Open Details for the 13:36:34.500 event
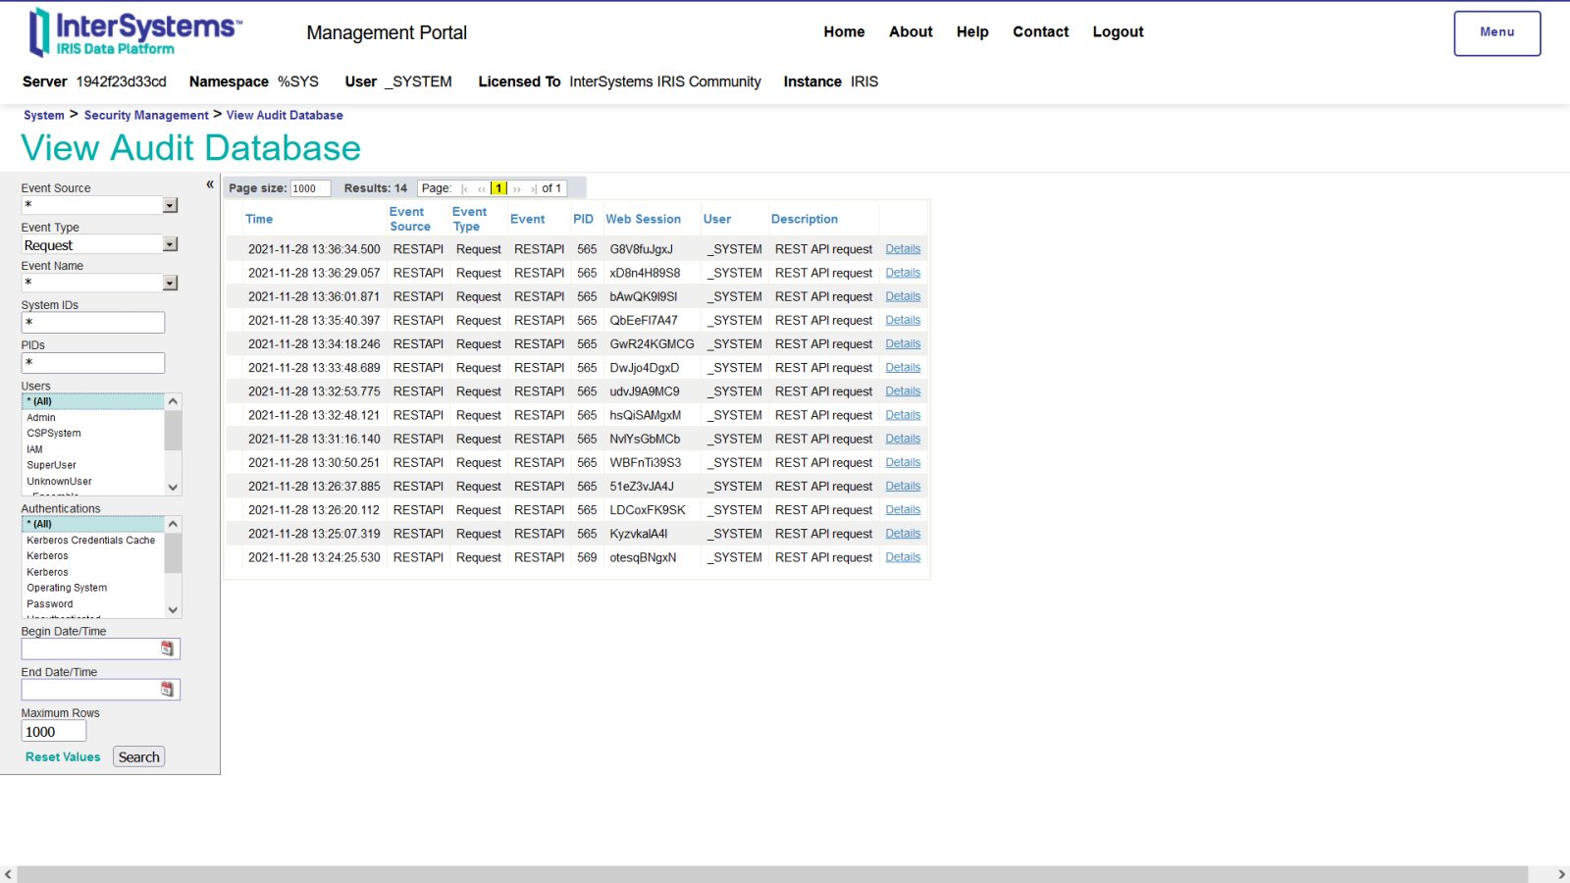1570x883 pixels. click(x=902, y=249)
